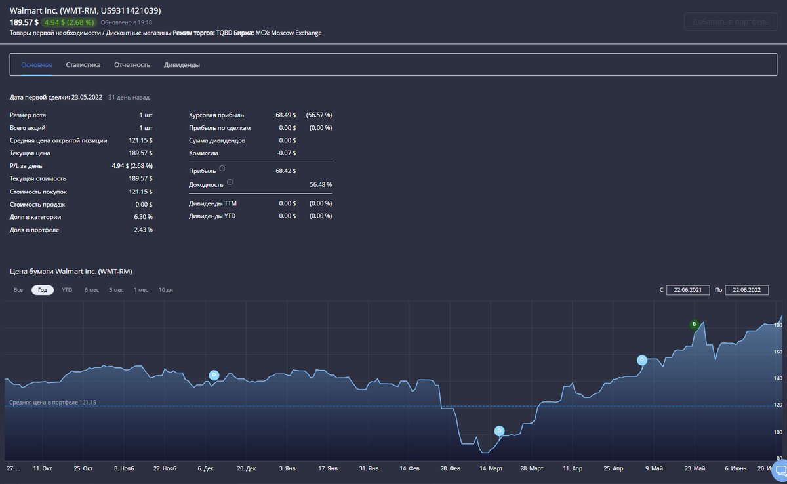Set chart period to 10 дн
The width and height of the screenshot is (787, 484).
pos(166,290)
